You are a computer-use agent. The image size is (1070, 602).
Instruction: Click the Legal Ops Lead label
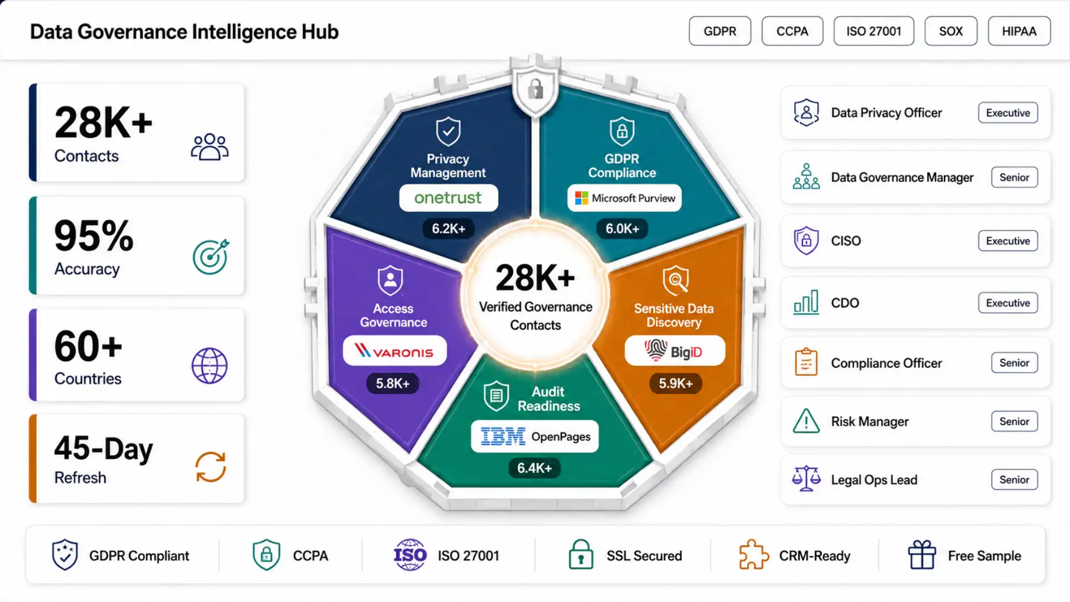pyautogui.click(x=874, y=479)
